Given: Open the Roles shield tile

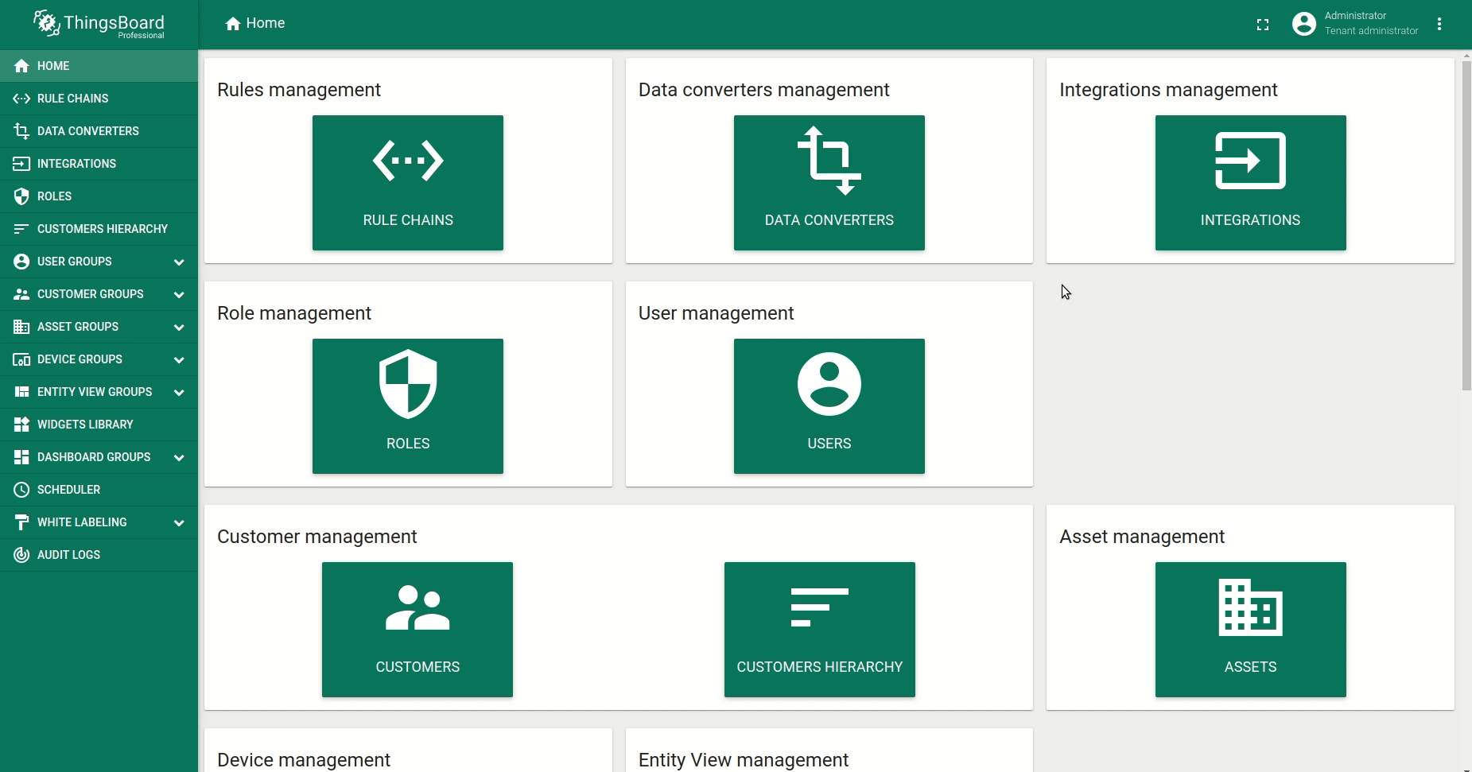Looking at the screenshot, I should pyautogui.click(x=408, y=406).
